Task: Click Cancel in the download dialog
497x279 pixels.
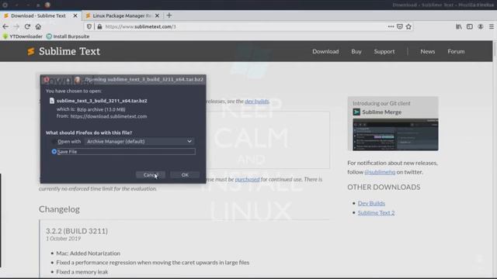Action: click(151, 174)
